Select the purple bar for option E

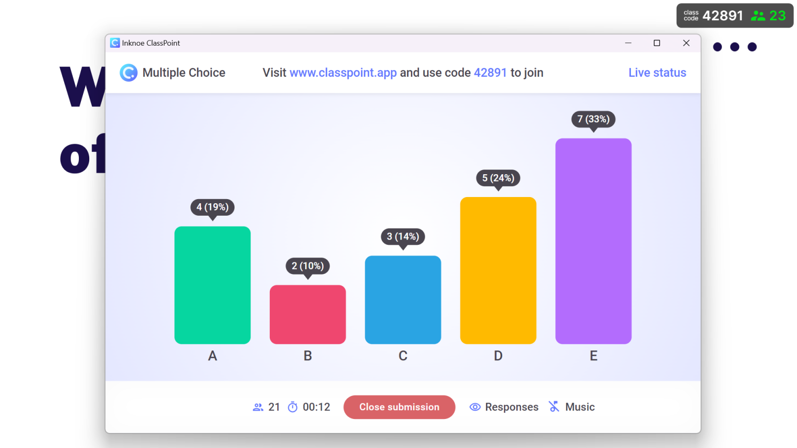click(x=593, y=239)
